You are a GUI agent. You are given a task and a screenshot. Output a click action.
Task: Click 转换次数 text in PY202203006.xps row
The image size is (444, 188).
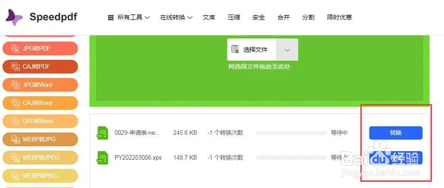225,158
